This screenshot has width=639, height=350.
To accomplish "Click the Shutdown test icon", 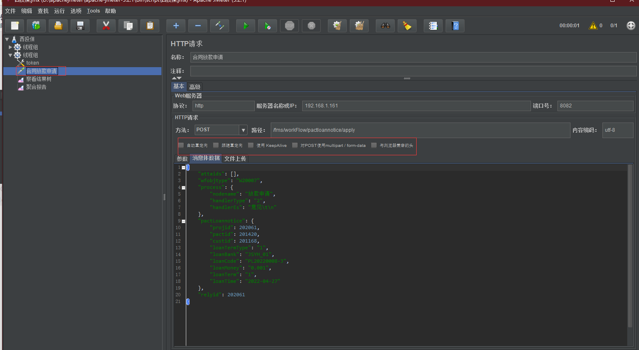I will click(x=312, y=26).
